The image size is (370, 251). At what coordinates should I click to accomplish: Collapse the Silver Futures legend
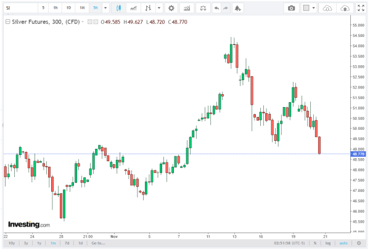pyautogui.click(x=6, y=21)
